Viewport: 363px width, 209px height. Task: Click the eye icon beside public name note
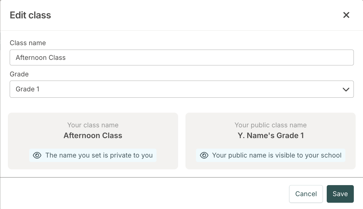[204, 155]
